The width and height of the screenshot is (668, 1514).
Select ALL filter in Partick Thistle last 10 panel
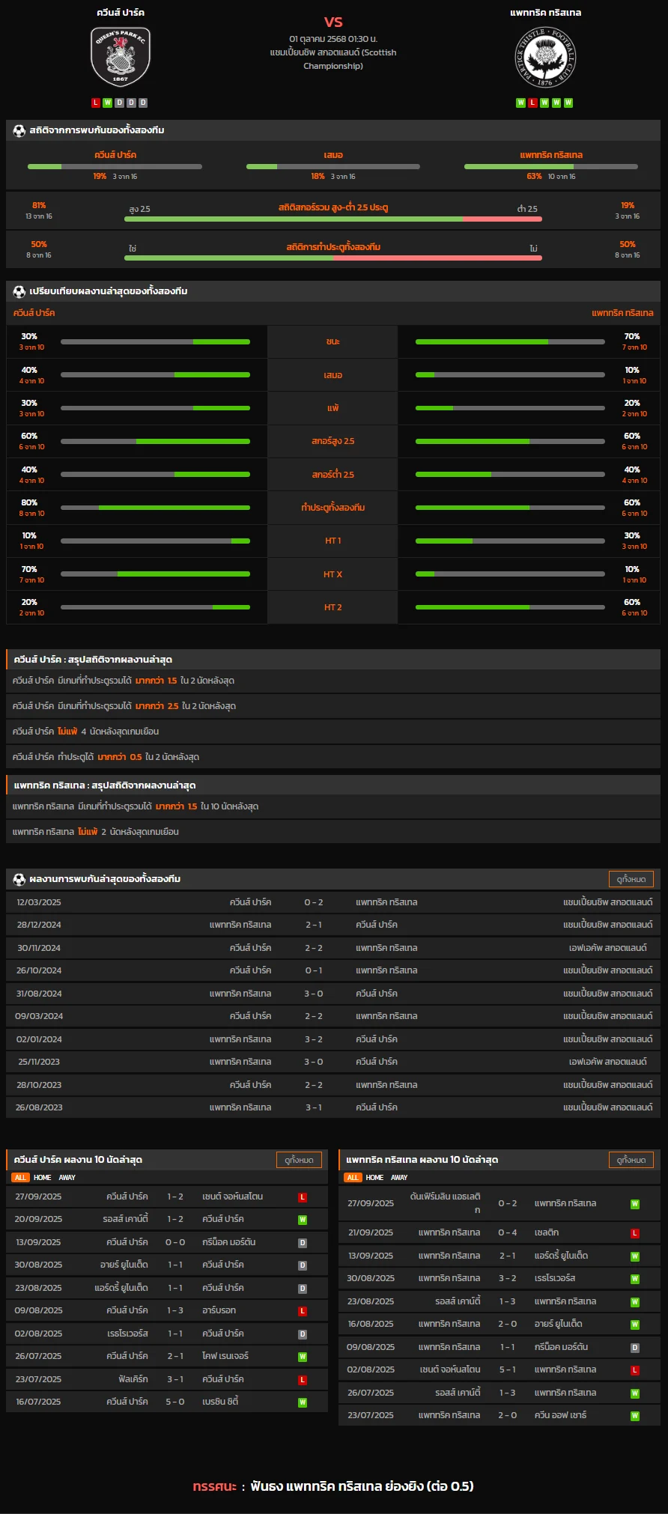point(352,1178)
